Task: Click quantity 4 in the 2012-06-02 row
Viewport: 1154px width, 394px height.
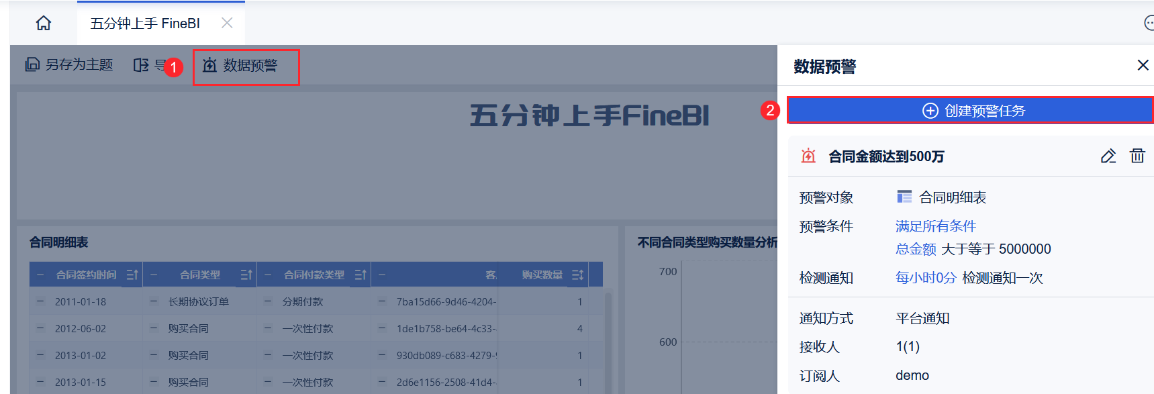Action: tap(580, 328)
